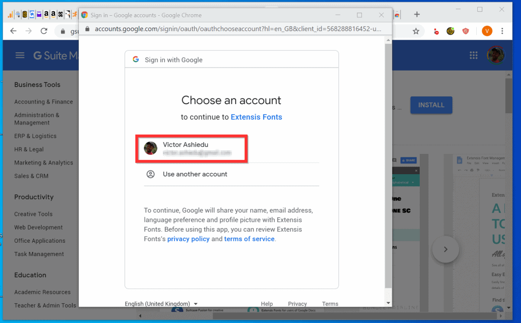Bookmark page with star icon
Screen dimensions: 521x323
pos(416,31)
